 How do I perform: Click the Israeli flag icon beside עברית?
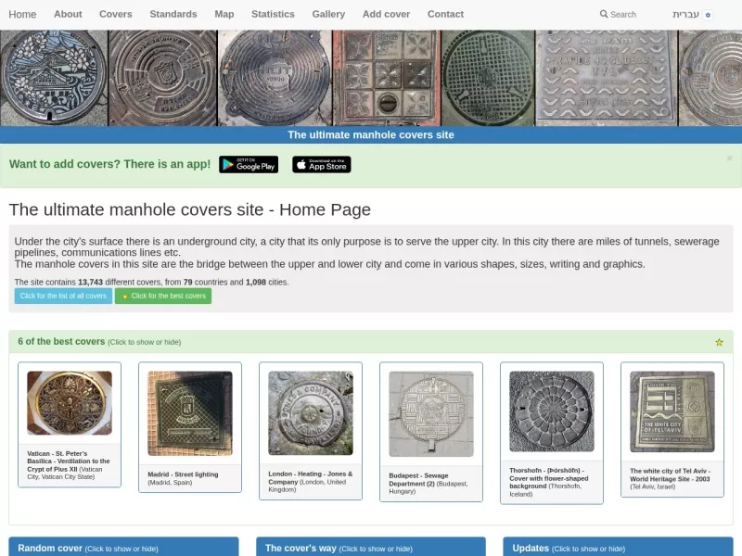click(708, 15)
